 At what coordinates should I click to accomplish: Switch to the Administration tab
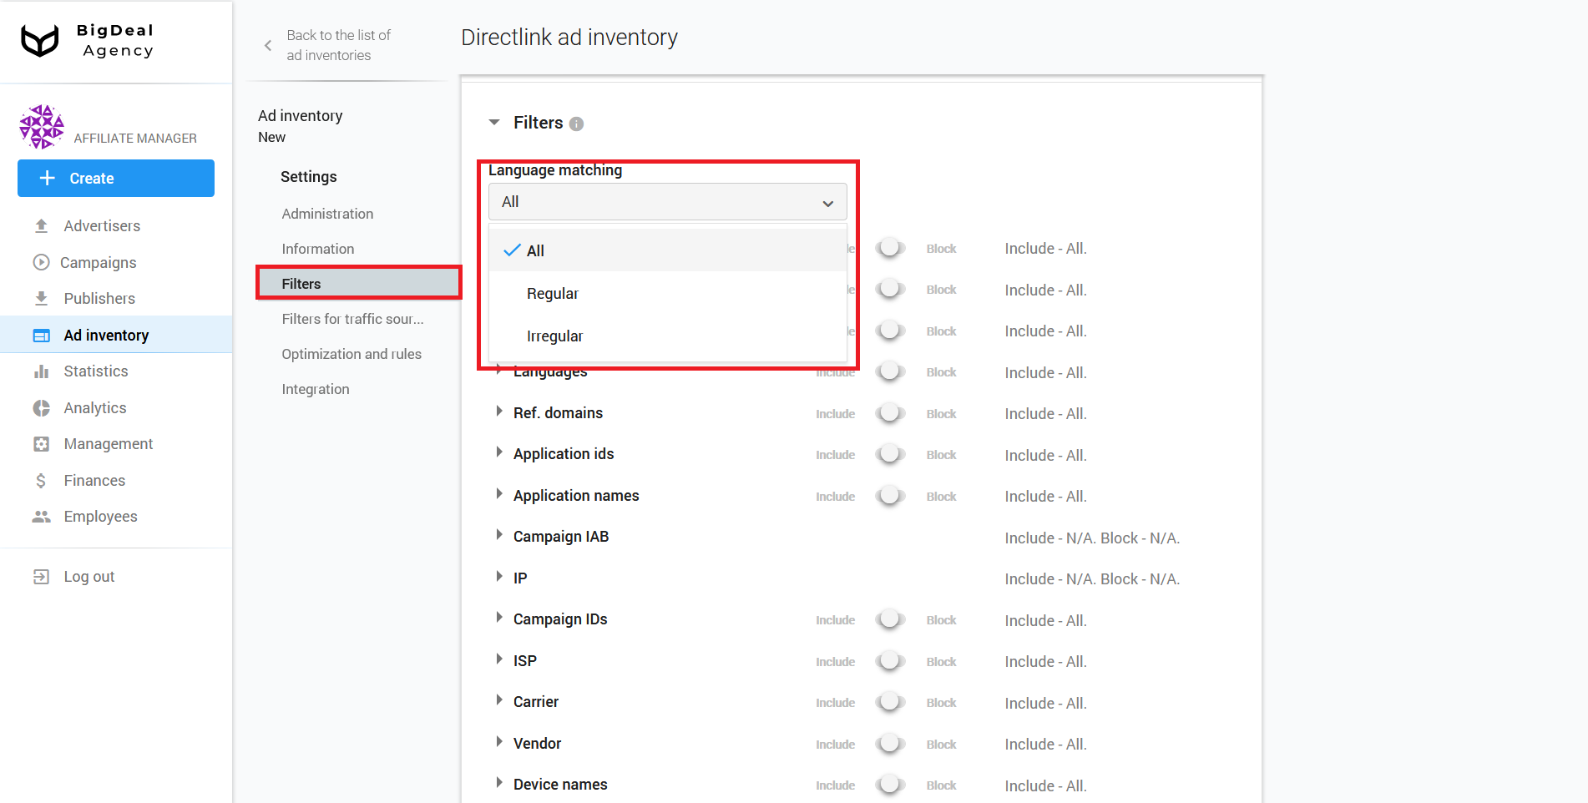pos(327,214)
